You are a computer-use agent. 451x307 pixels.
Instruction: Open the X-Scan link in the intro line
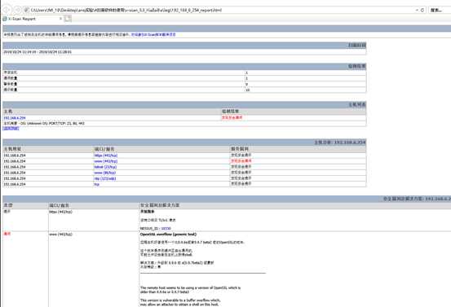point(153,34)
